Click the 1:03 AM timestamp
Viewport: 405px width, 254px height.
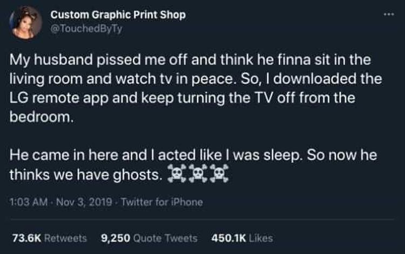click(26, 202)
